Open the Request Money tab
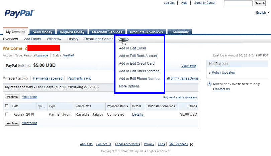The height and width of the screenshot is (156, 271). coord(72,32)
